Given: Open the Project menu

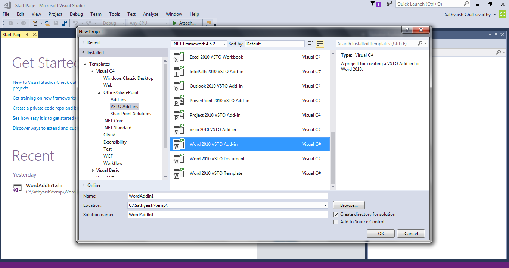Looking at the screenshot, I should (x=55, y=14).
